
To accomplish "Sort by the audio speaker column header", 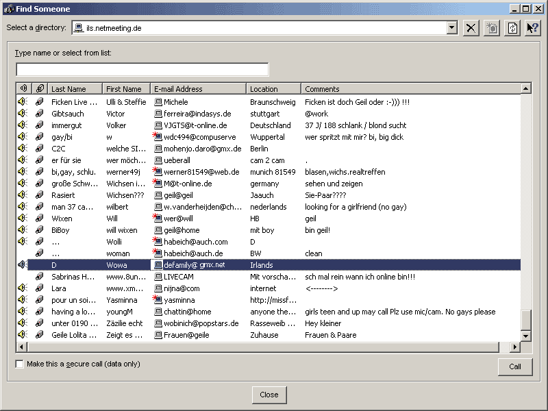I will tap(24, 89).
